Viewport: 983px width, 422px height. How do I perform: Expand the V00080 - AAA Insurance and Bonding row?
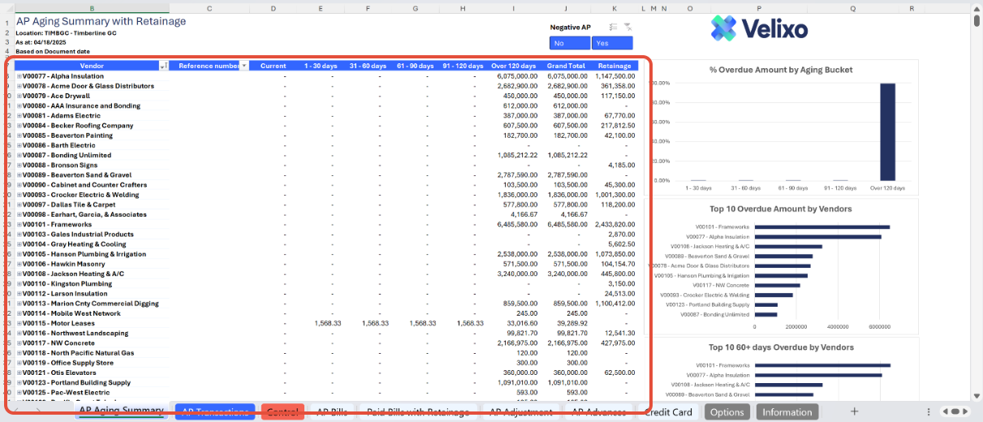[x=19, y=105]
